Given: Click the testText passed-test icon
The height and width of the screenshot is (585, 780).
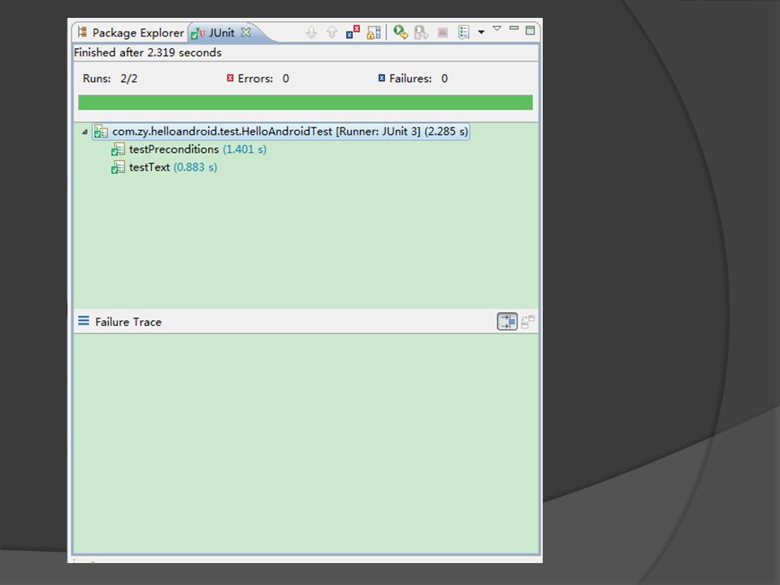Looking at the screenshot, I should tap(118, 167).
